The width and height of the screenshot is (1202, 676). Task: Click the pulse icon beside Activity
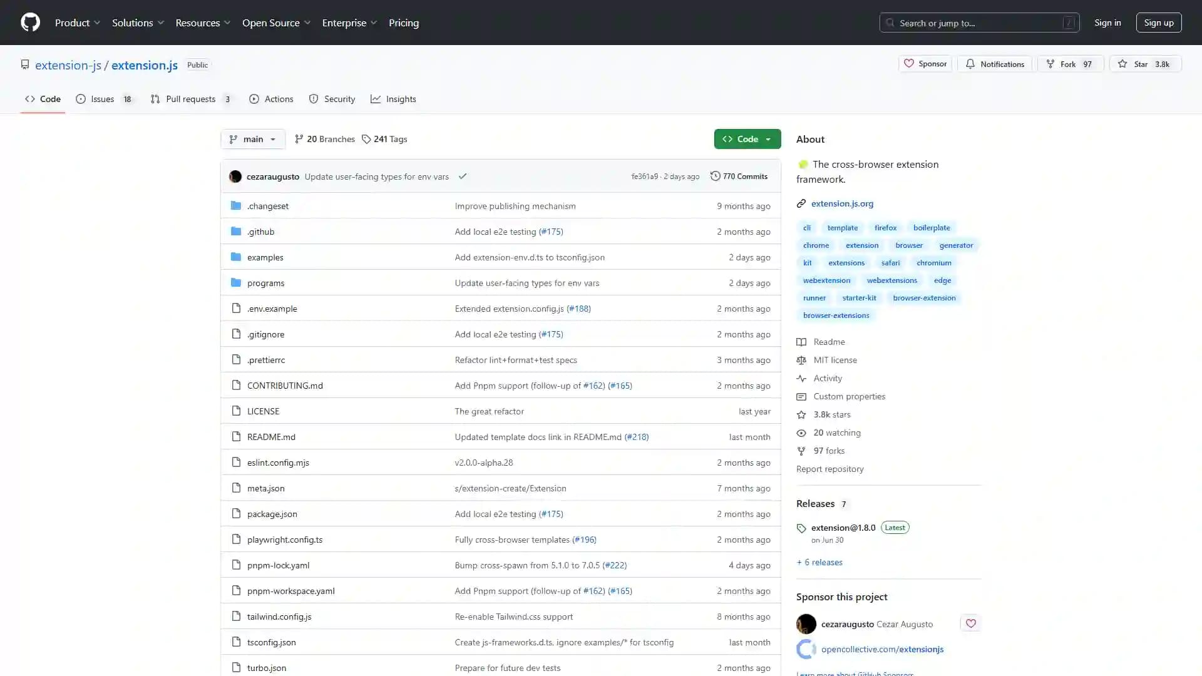click(801, 378)
